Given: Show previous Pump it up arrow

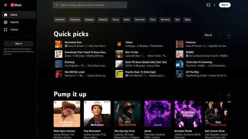Looking at the screenshot, I should 221,95.
